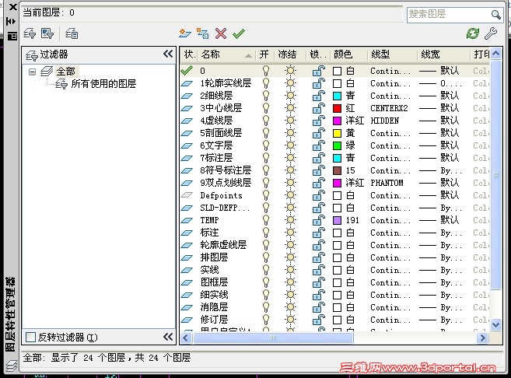Click red color swatch of 3中心线层
Image resolution: width=511 pixels, height=378 pixels.
click(337, 108)
